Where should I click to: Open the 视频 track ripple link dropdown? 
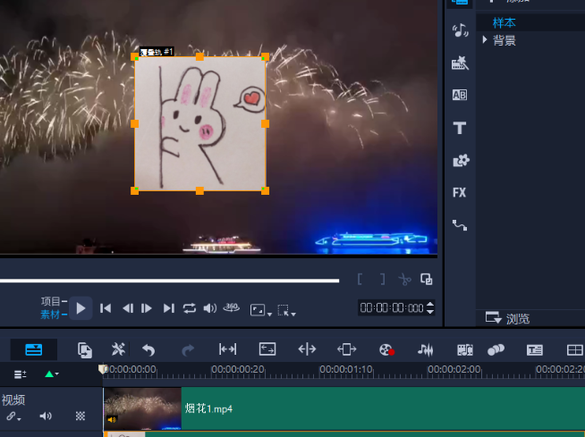click(13, 416)
